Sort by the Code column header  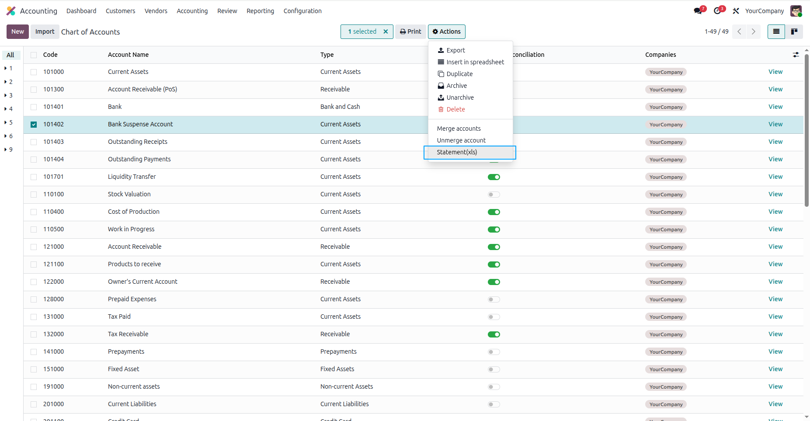(50, 55)
